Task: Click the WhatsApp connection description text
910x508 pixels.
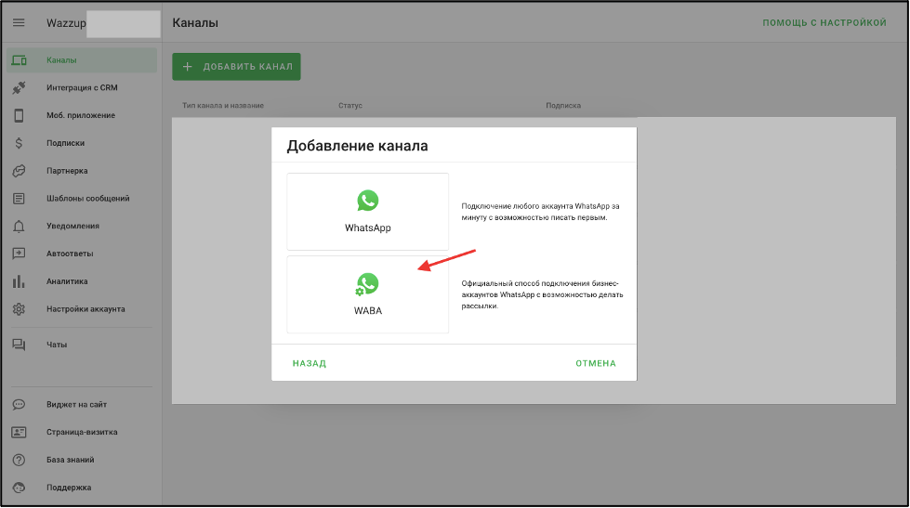Action: point(540,212)
